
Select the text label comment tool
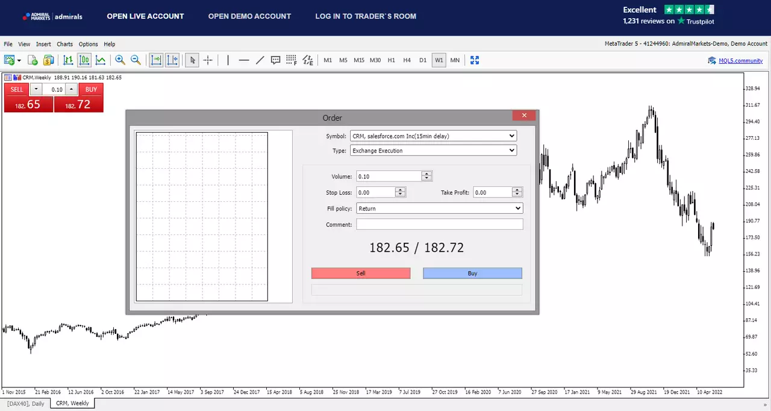[x=276, y=60]
